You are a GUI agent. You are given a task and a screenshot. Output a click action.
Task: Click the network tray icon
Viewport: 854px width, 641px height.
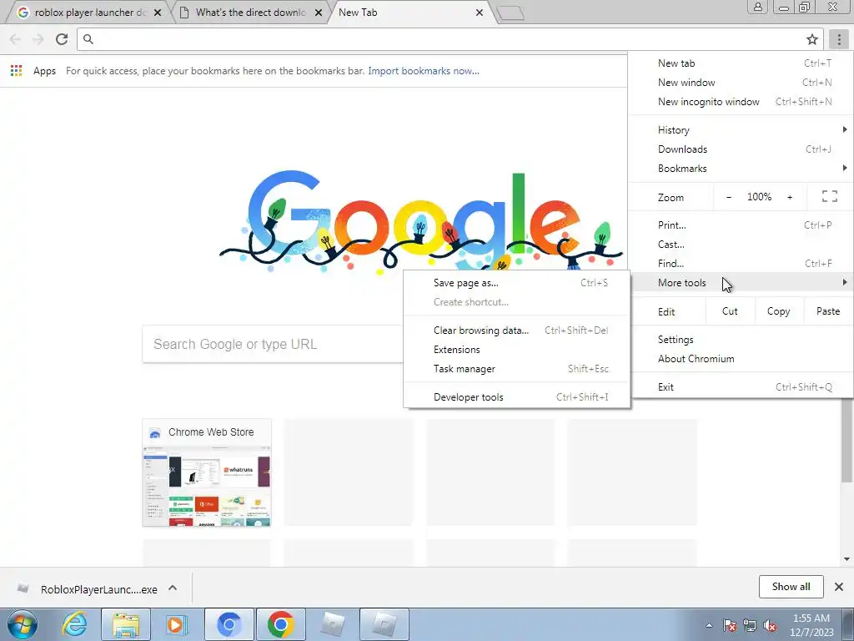coord(750,625)
